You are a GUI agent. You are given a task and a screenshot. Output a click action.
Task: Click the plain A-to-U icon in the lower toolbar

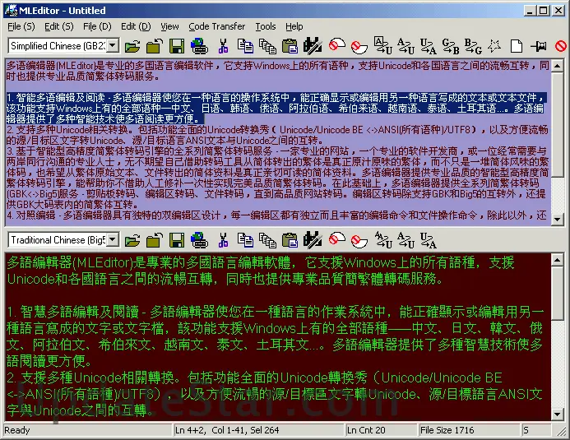coord(405,240)
